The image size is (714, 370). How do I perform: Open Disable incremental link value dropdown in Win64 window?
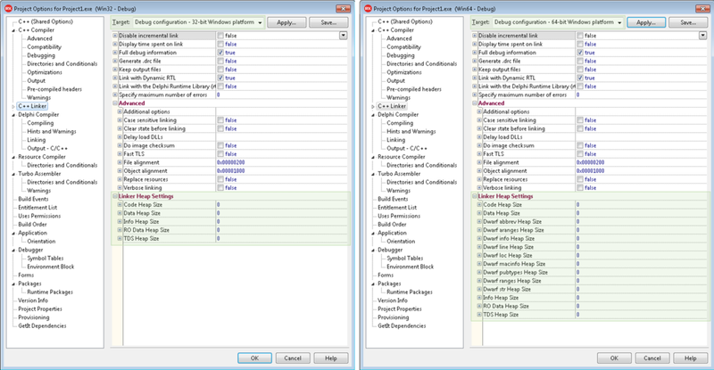[x=703, y=36]
